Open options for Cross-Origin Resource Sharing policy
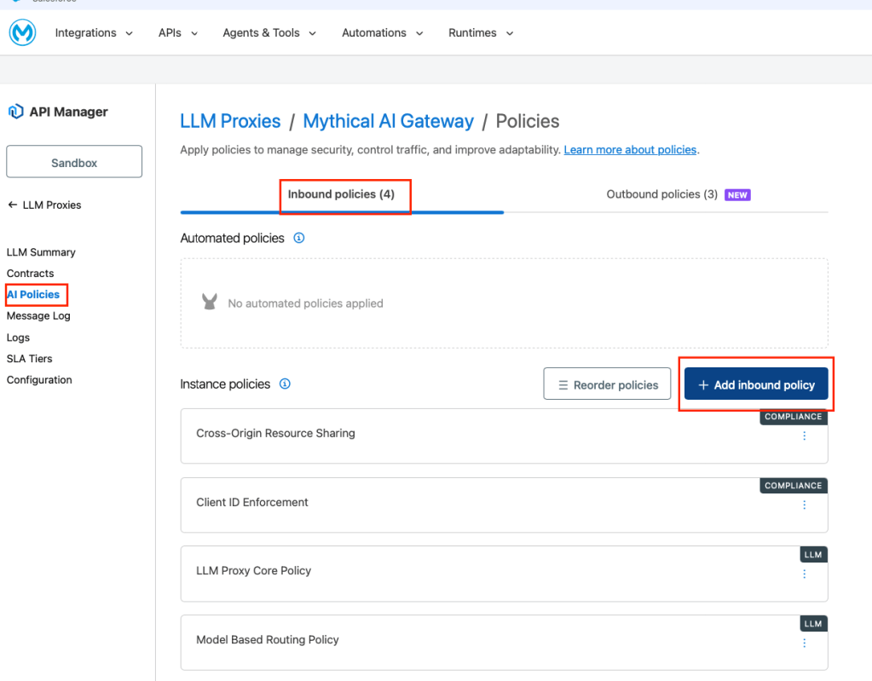Image resolution: width=872 pixels, height=681 pixels. click(804, 436)
